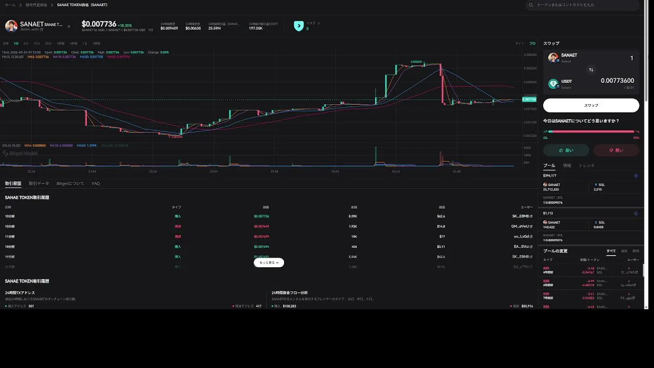This screenshot has height=368, width=654.
Task: Select the 1分 chart interval
Action: 16,43
